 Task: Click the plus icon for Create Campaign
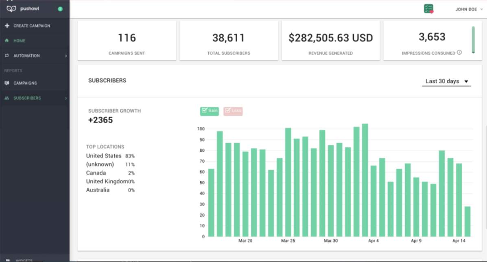[x=7, y=26]
